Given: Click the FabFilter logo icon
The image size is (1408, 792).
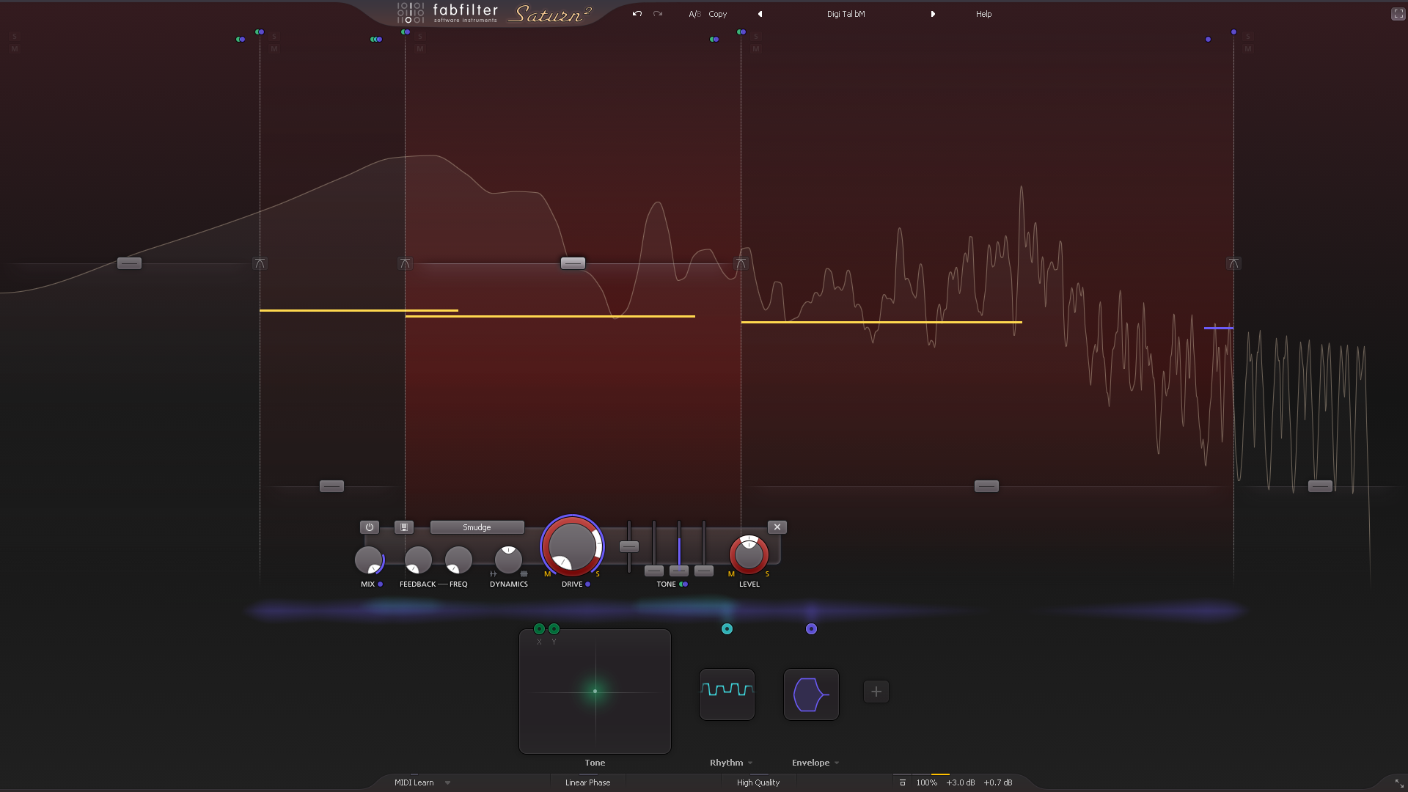Looking at the screenshot, I should (x=409, y=12).
